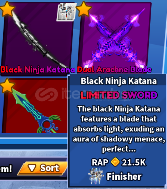Click the RAP coin icon in tooltip
Viewport: 167px width, 189px height.
coord(115,162)
